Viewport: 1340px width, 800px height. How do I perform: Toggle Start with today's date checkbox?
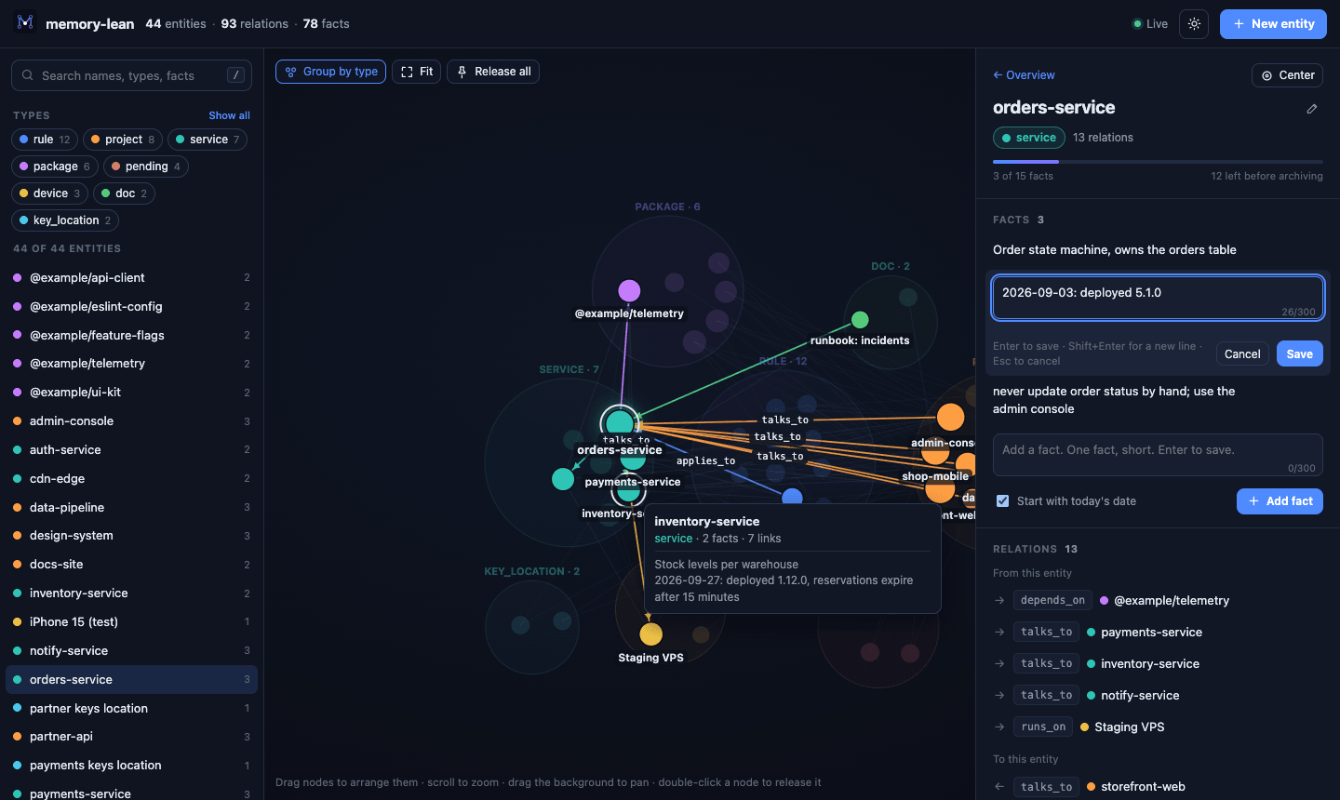(1002, 500)
